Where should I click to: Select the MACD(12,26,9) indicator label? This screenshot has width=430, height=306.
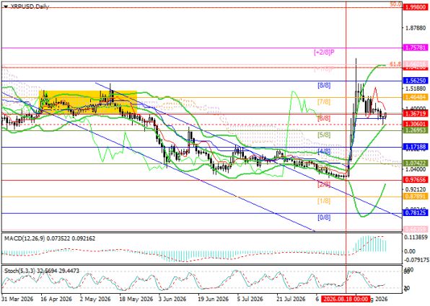click(x=24, y=238)
